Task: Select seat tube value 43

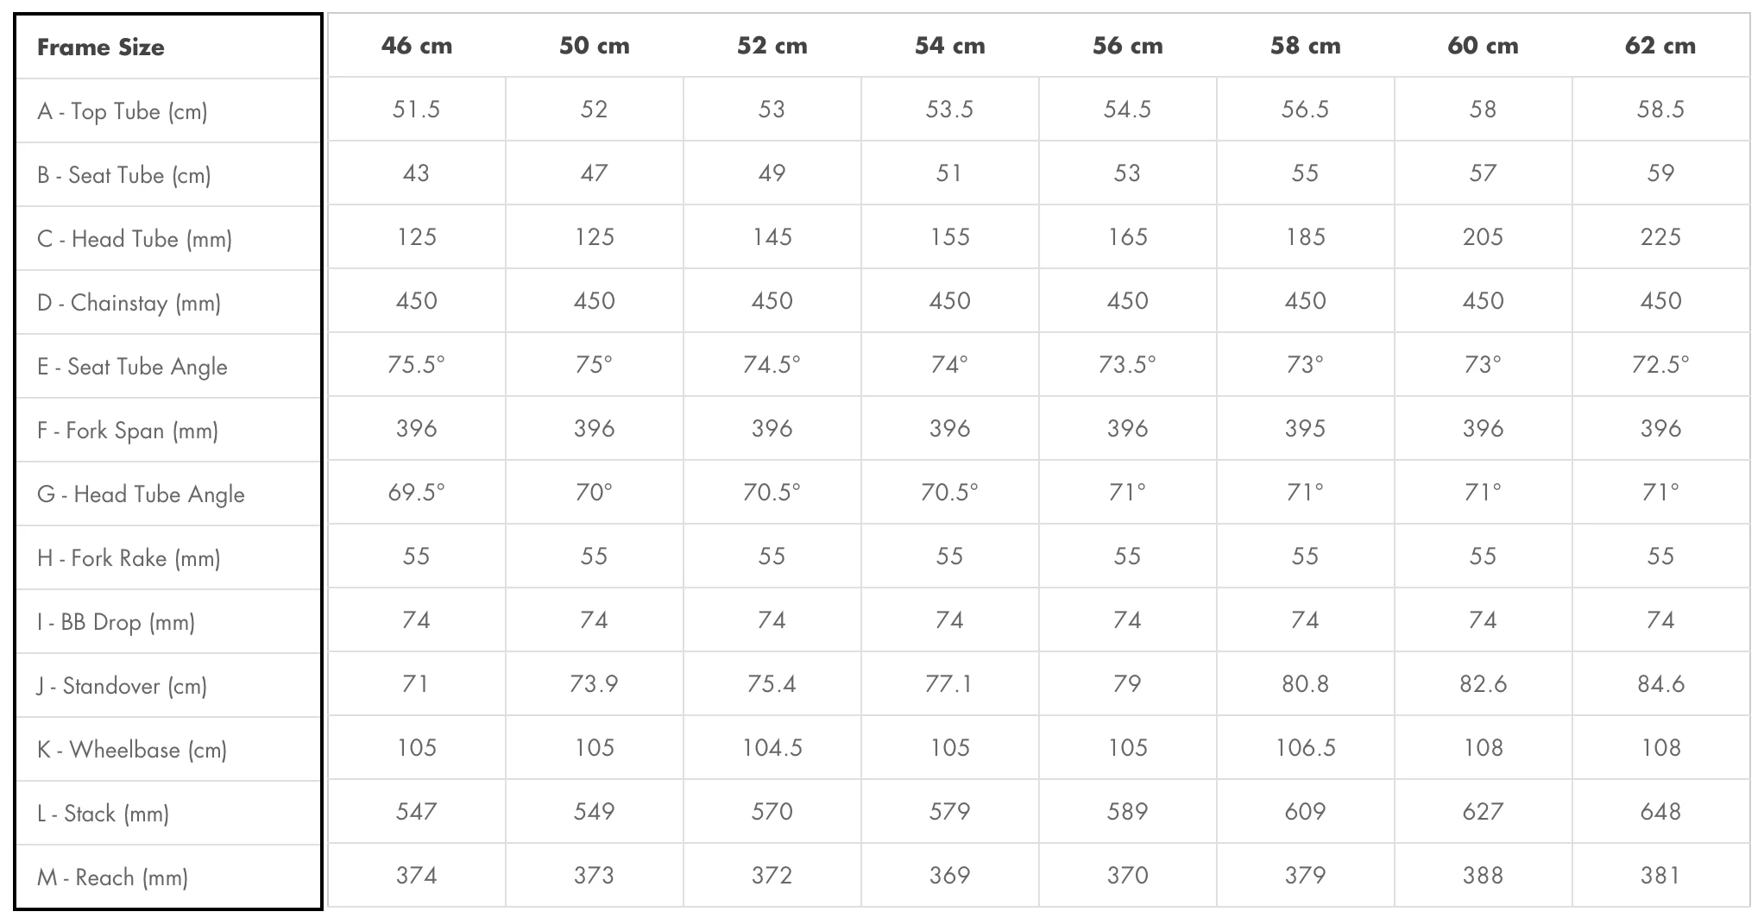Action: tap(416, 173)
